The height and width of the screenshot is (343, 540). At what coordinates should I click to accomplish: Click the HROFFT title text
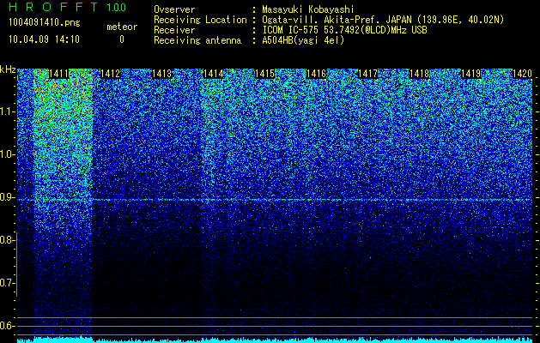point(53,7)
